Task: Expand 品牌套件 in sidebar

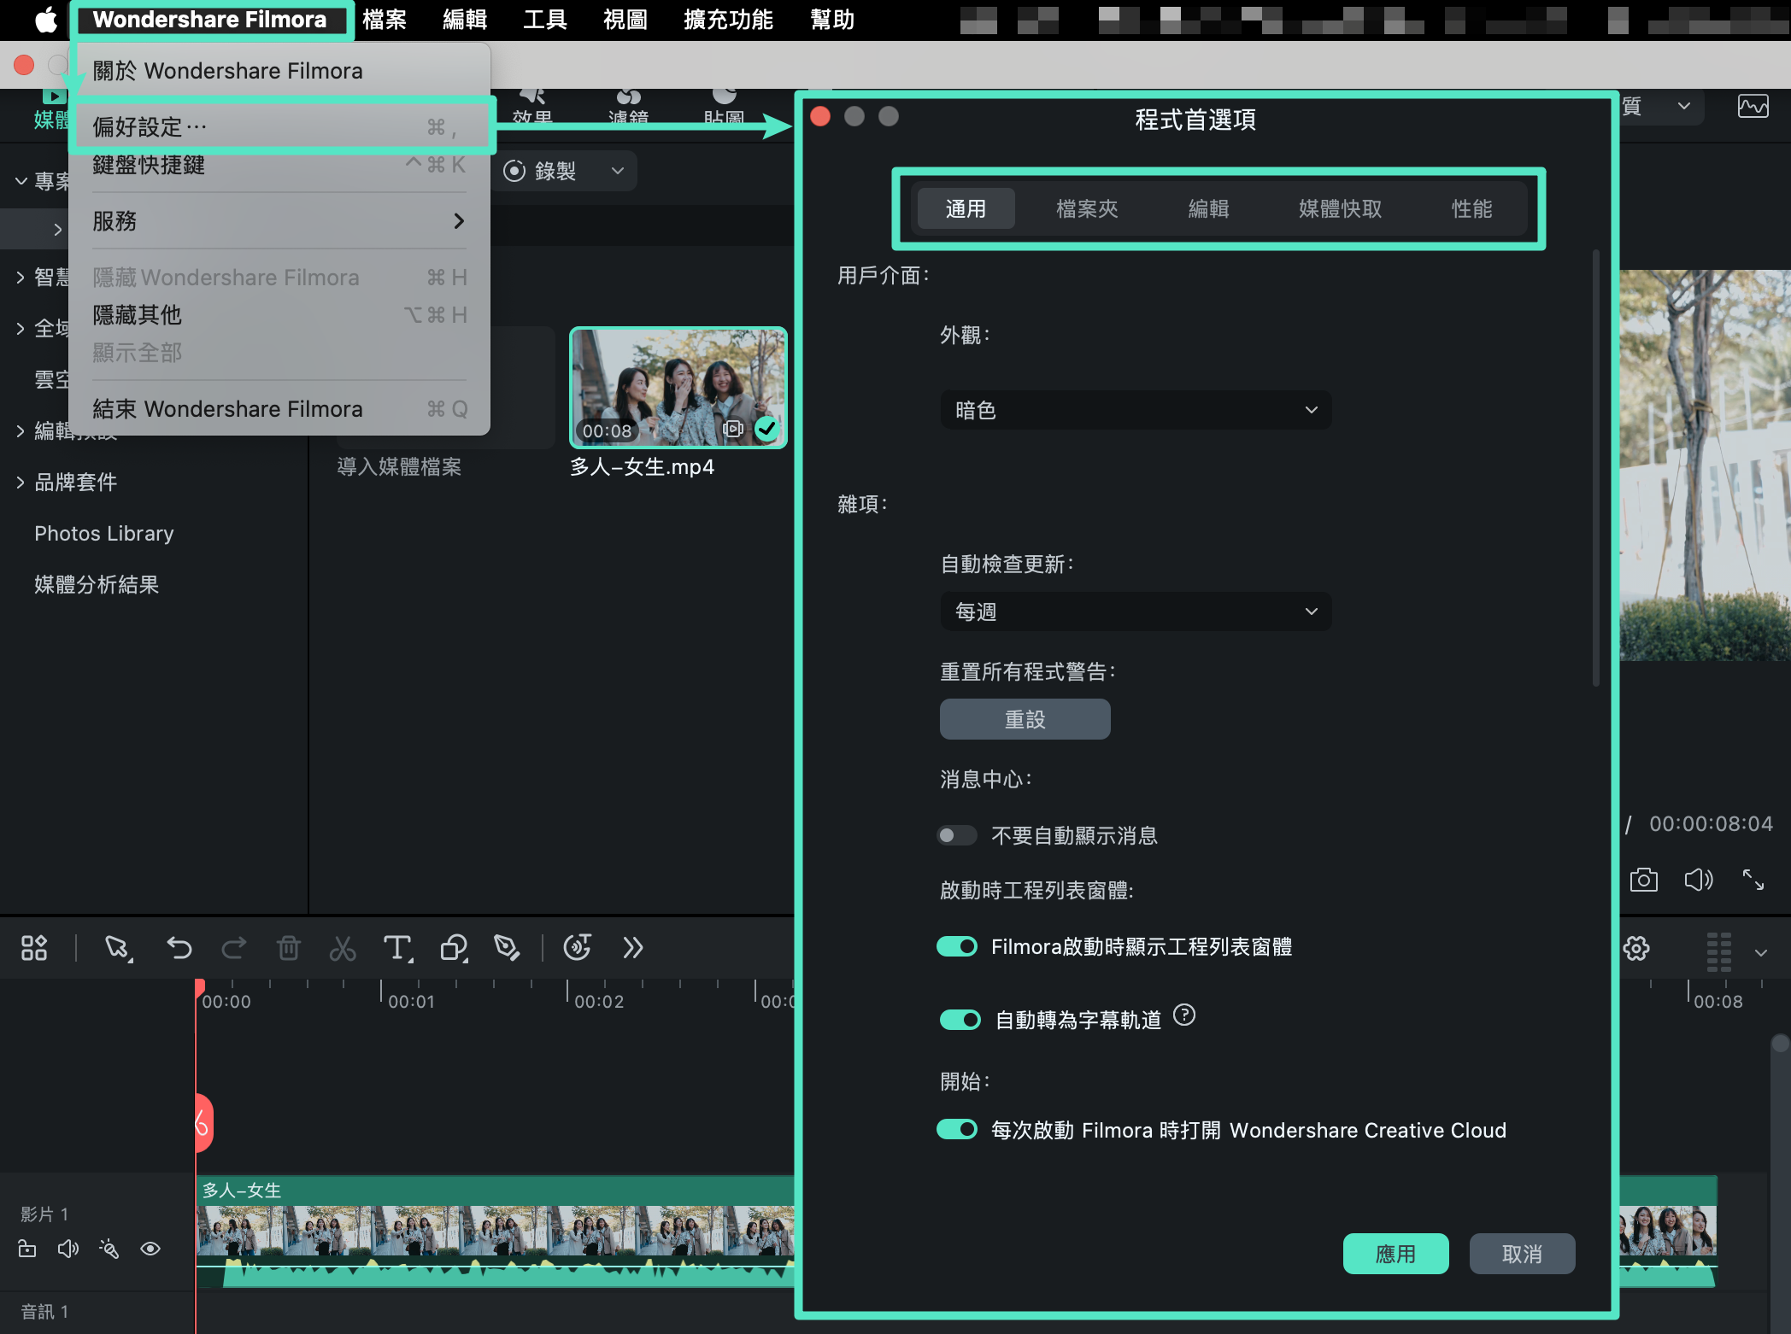Action: [21, 483]
